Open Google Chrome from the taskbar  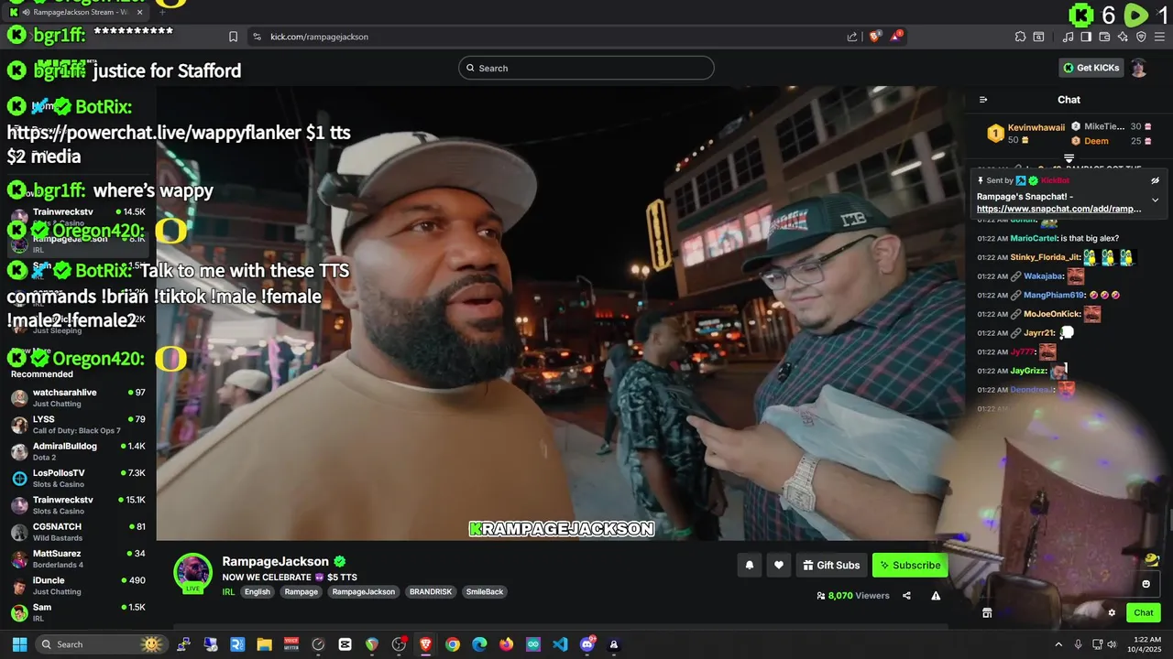coord(453,644)
